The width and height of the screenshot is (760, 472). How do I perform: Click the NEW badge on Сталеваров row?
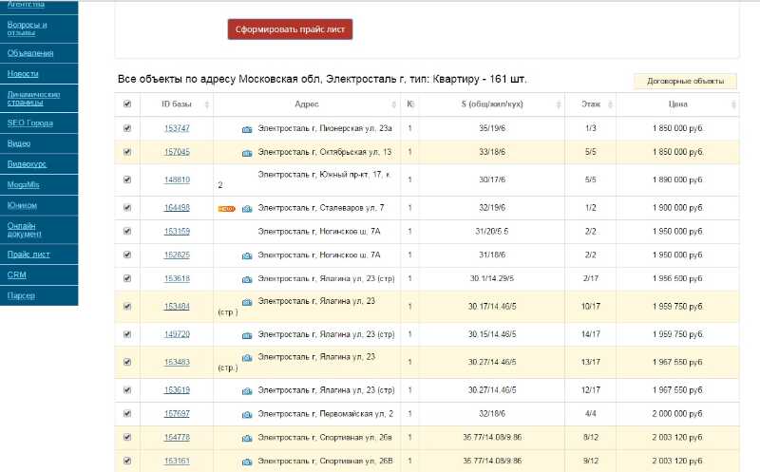coord(226,209)
